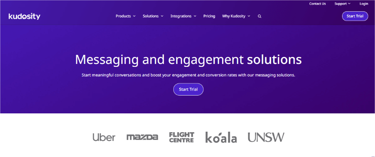
Task: Expand the Solutions dropdown menu
Action: (153, 16)
